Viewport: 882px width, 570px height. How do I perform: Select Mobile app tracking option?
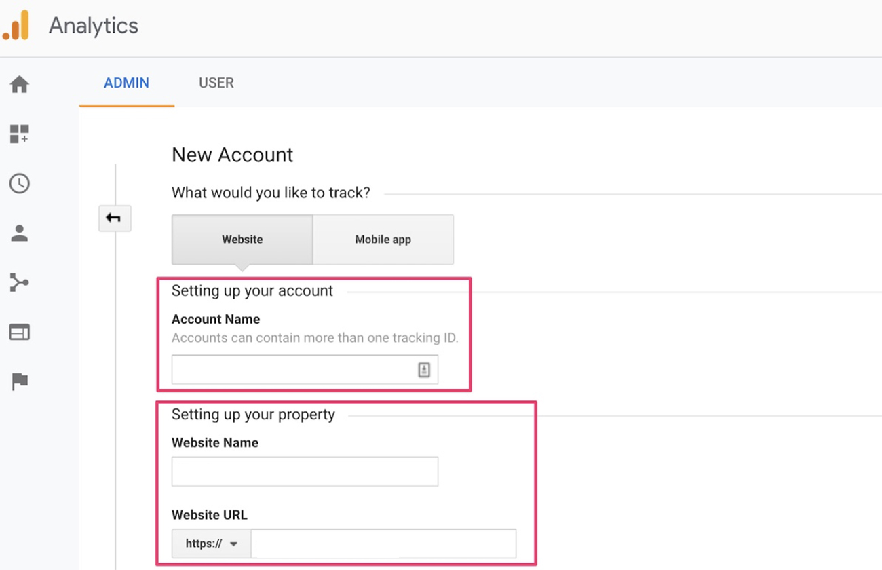click(383, 240)
